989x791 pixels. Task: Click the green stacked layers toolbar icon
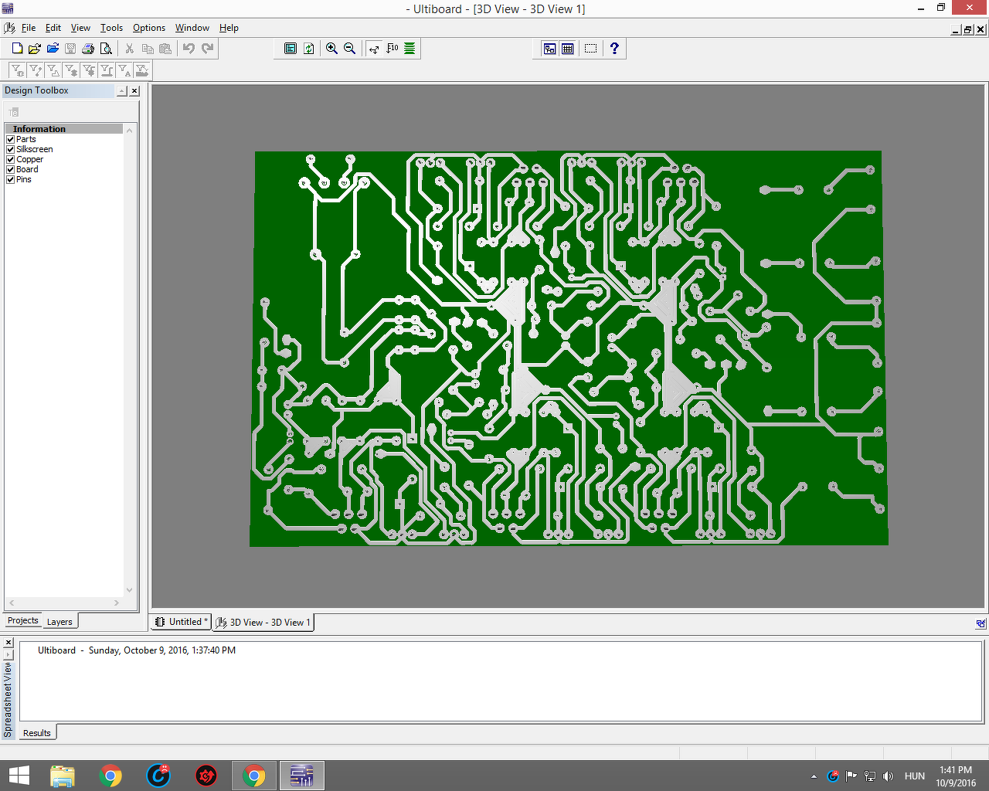pos(410,49)
